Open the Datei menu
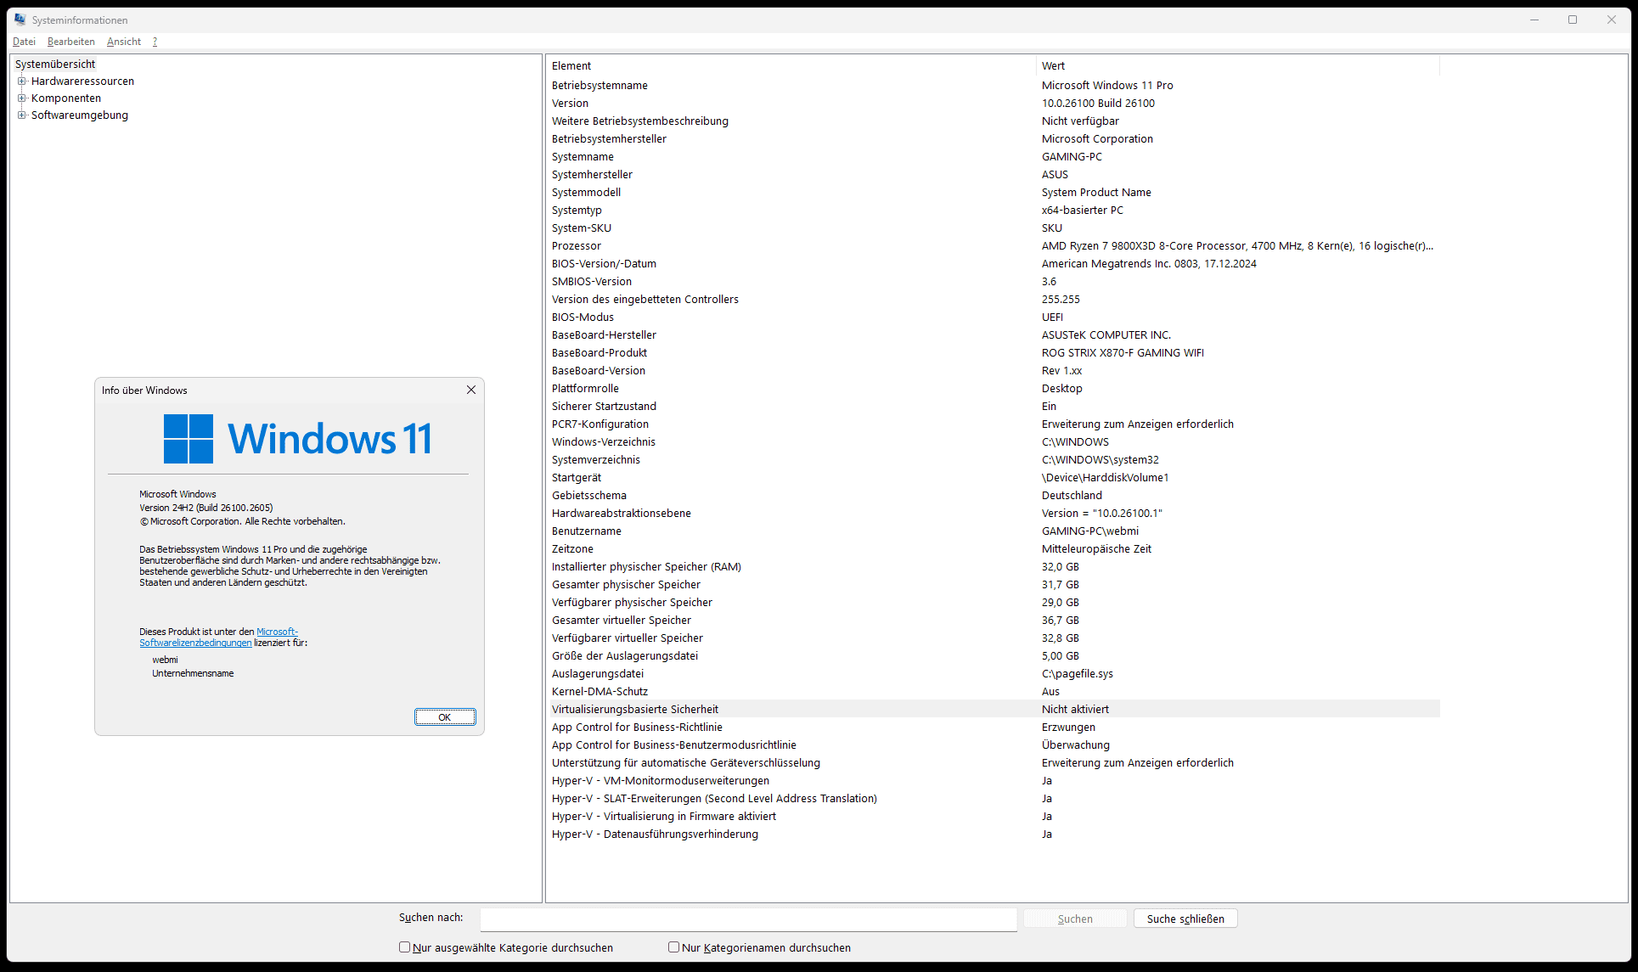Image resolution: width=1638 pixels, height=972 pixels. 24,42
